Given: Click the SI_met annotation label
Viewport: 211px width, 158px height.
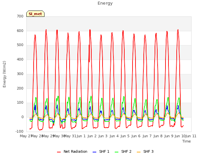Looking at the screenshot, I should (35, 14).
